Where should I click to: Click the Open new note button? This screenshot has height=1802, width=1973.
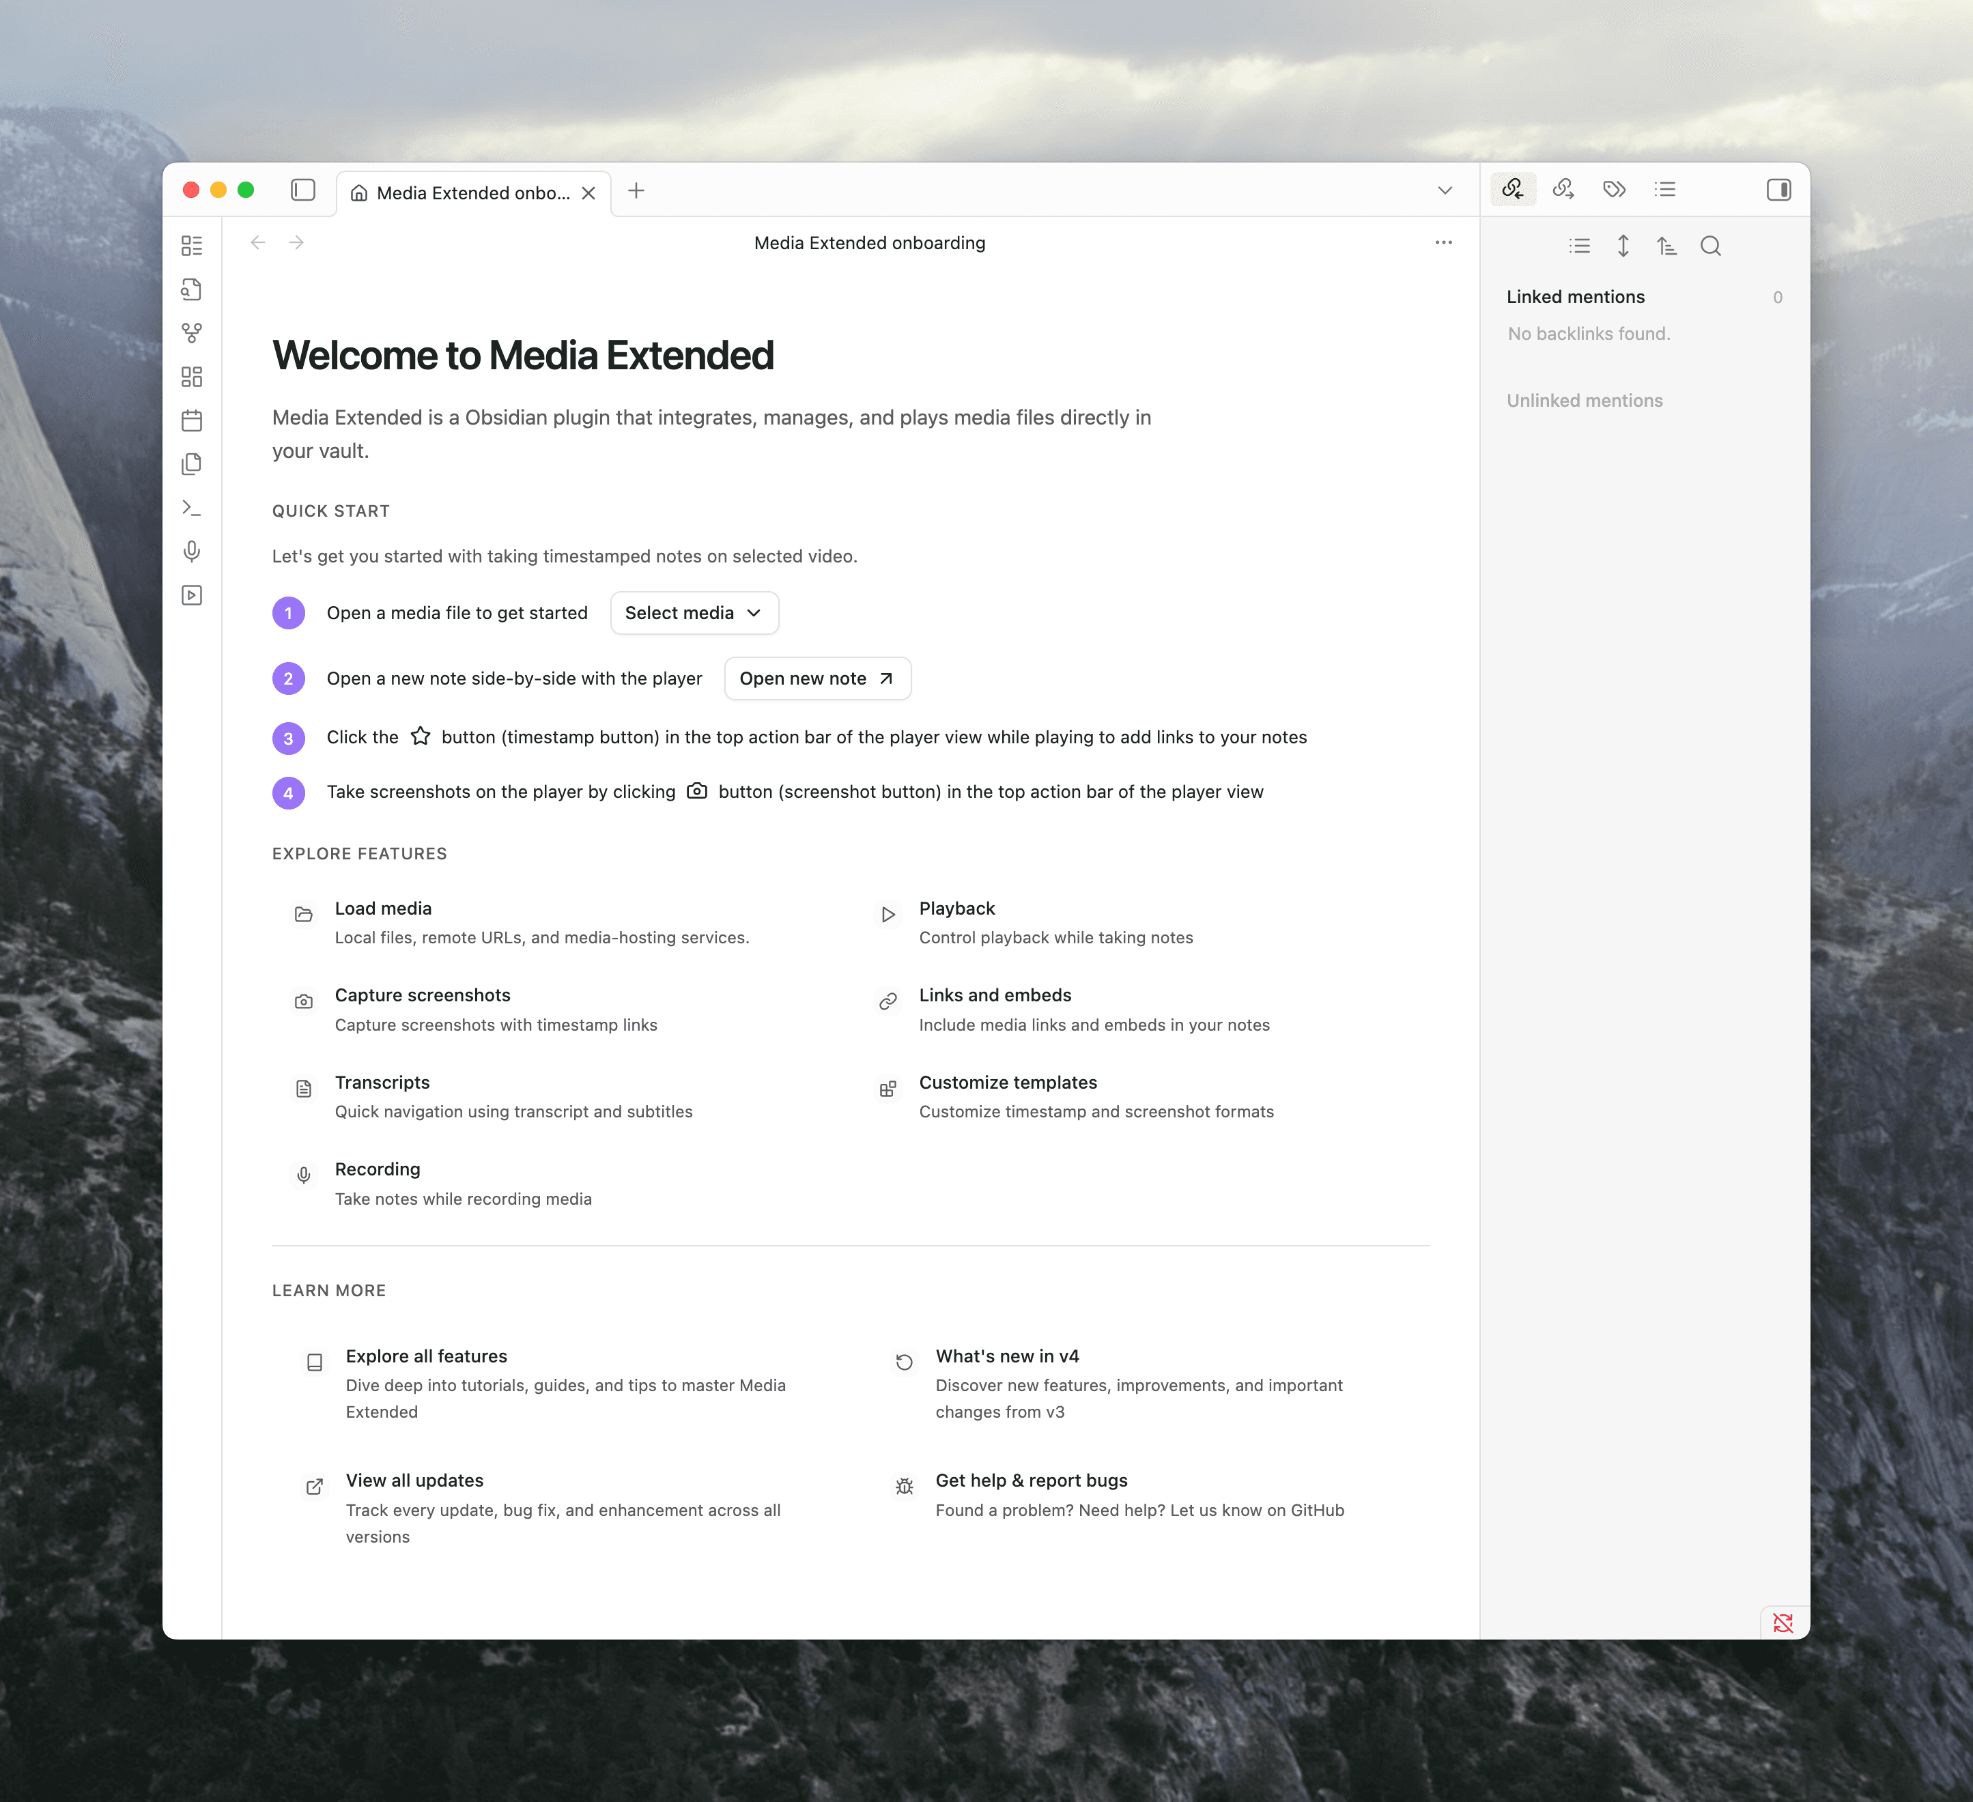[x=817, y=678]
